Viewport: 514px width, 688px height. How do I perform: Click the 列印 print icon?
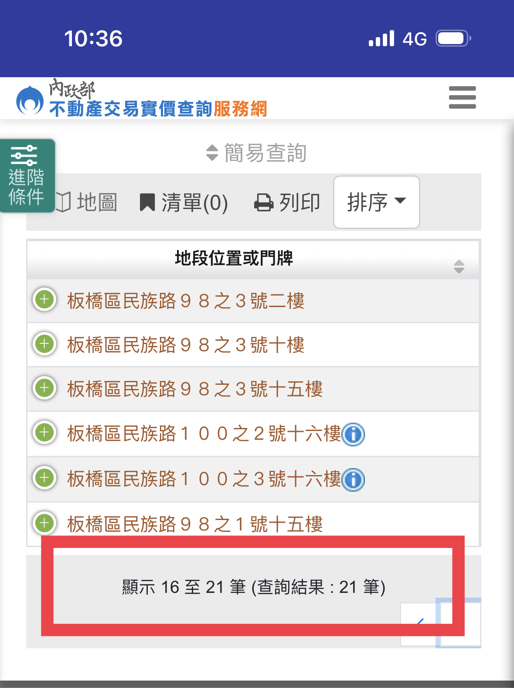(x=287, y=202)
